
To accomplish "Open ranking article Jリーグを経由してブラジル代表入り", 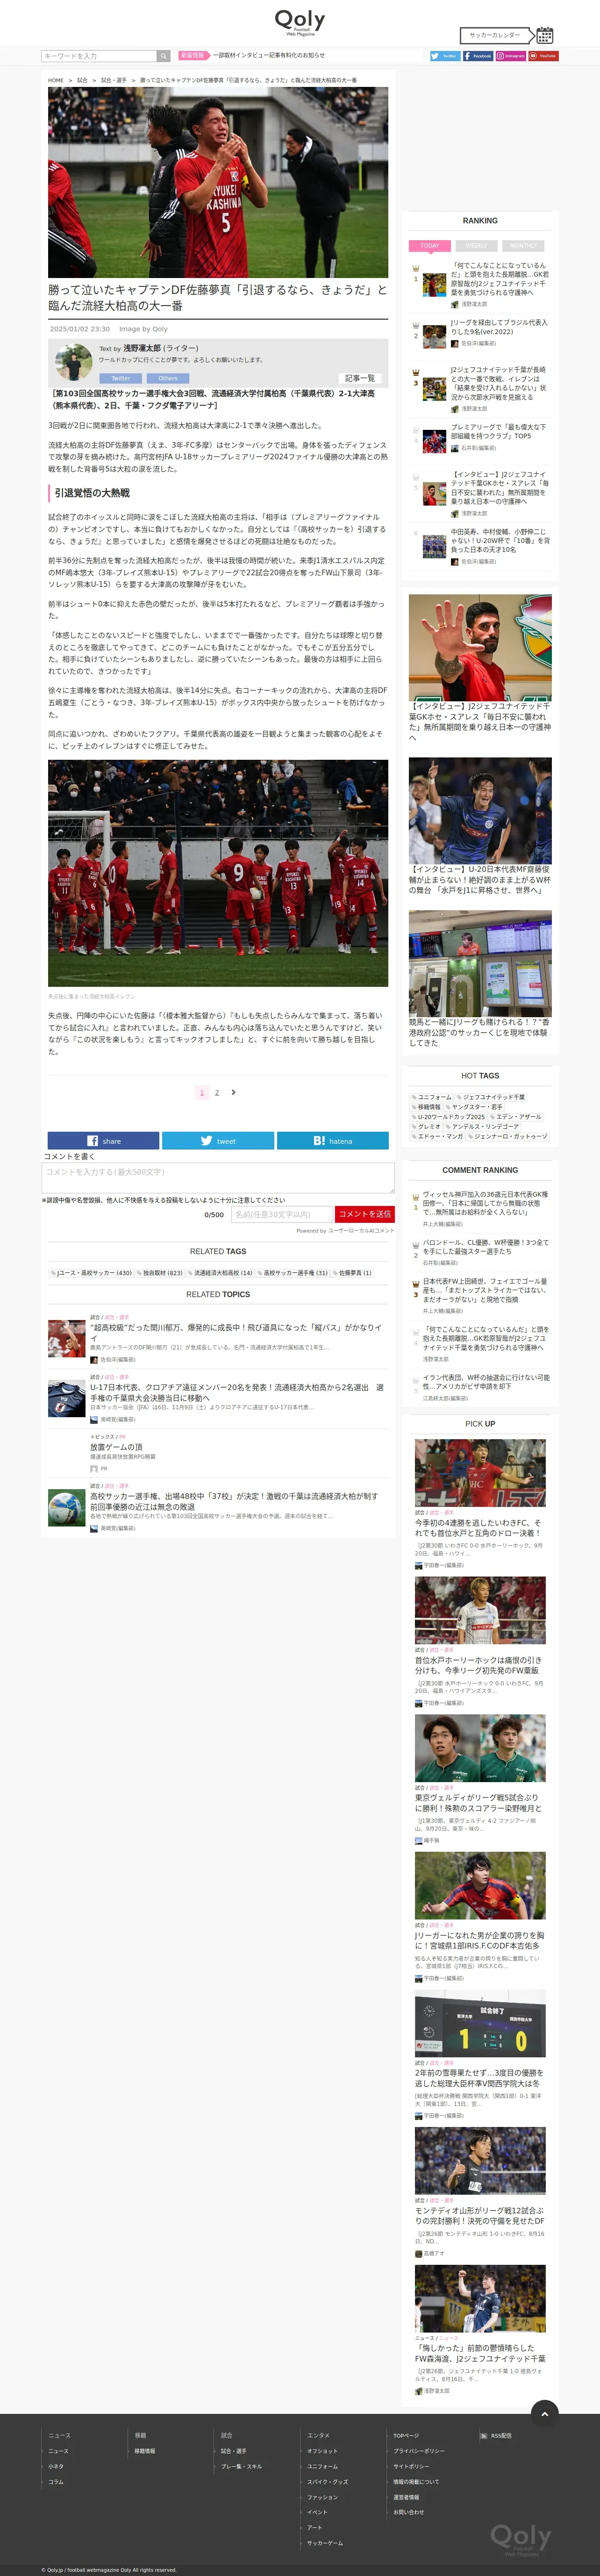I will [499, 327].
